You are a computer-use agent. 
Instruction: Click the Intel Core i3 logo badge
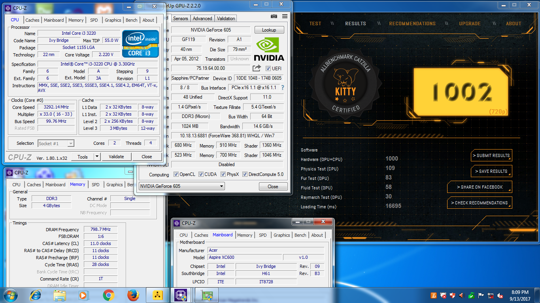[140, 44]
